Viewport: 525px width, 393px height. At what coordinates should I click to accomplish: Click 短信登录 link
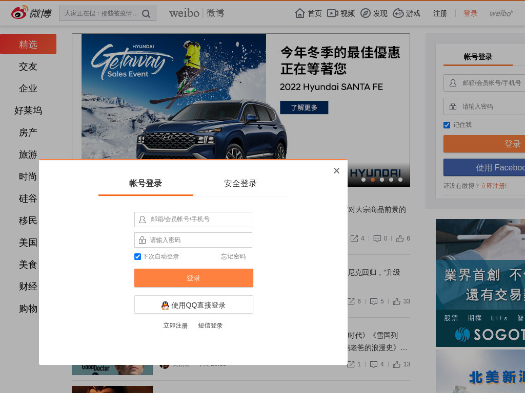pyautogui.click(x=210, y=325)
